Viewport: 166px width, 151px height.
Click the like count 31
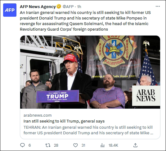point(83,145)
